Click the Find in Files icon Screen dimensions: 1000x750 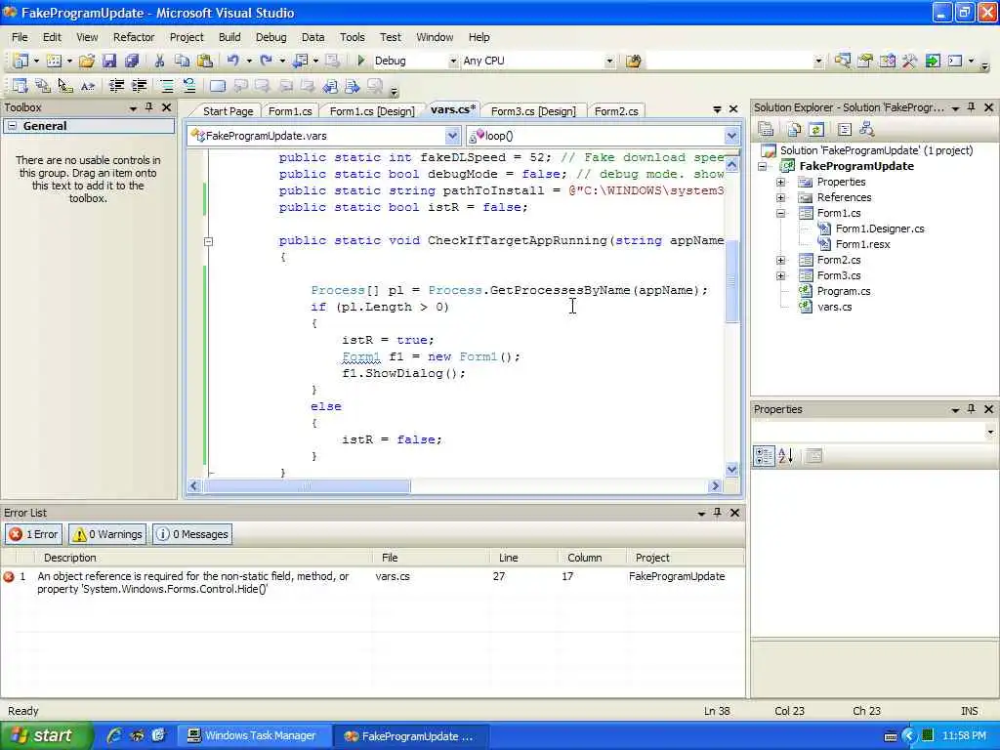pos(633,61)
